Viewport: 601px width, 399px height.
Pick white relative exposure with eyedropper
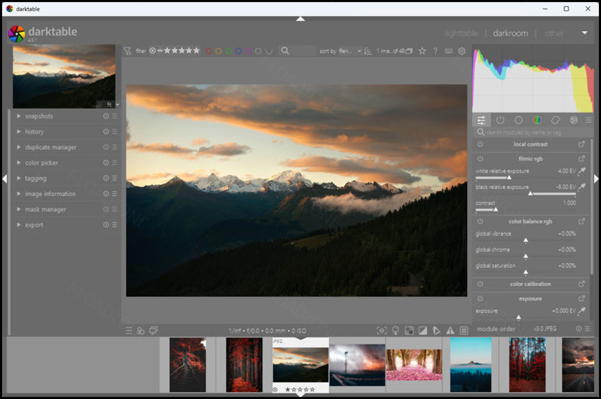point(582,171)
